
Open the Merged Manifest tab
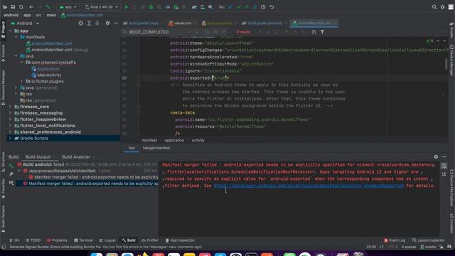click(x=156, y=148)
